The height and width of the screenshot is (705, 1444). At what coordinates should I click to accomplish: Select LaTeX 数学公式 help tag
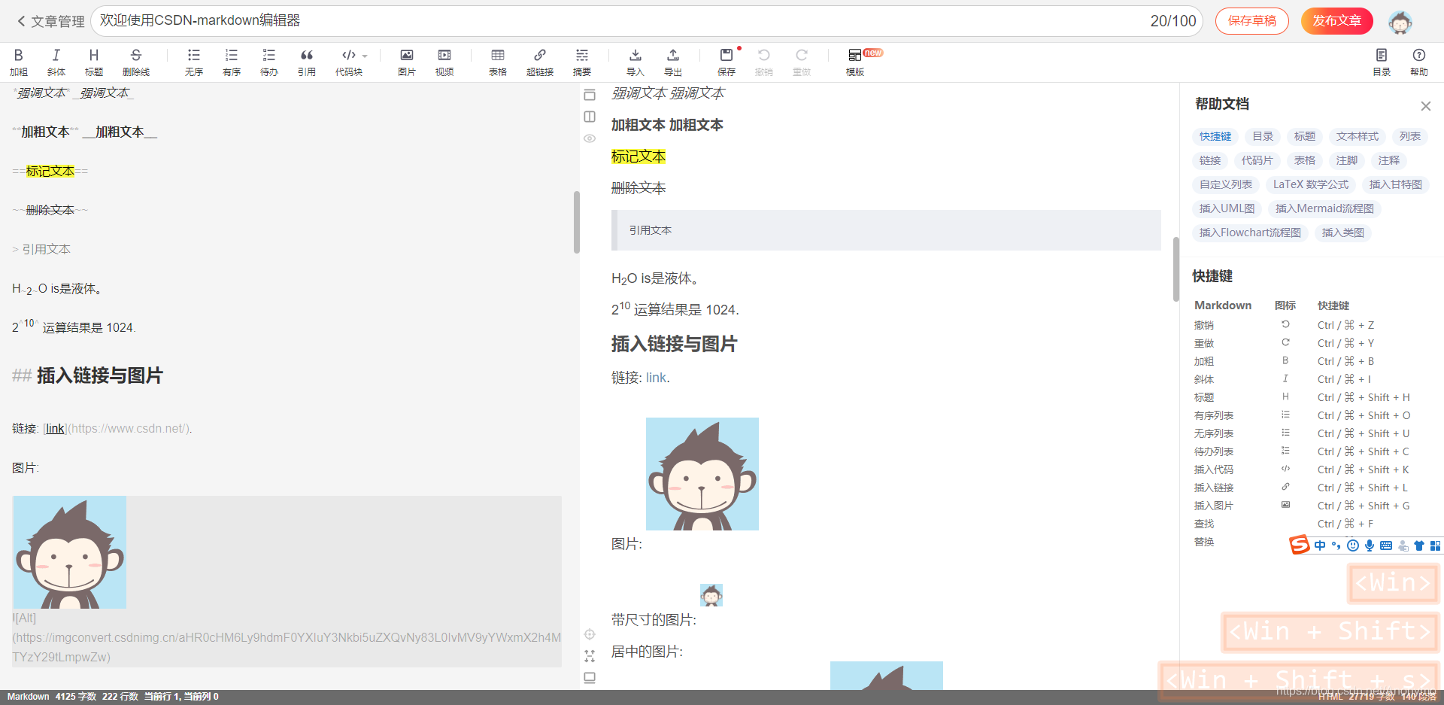click(1311, 184)
